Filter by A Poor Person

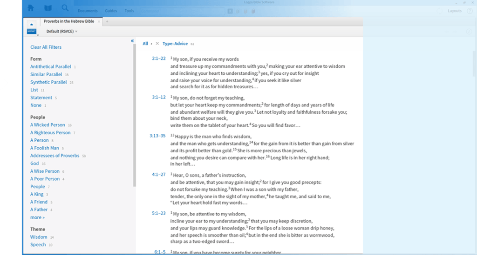pos(45,178)
